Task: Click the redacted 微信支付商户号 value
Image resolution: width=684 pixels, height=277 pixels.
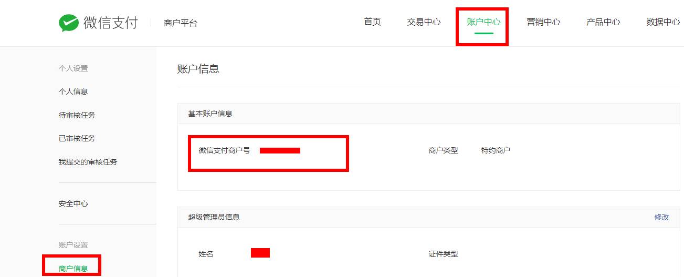Action: coord(280,151)
